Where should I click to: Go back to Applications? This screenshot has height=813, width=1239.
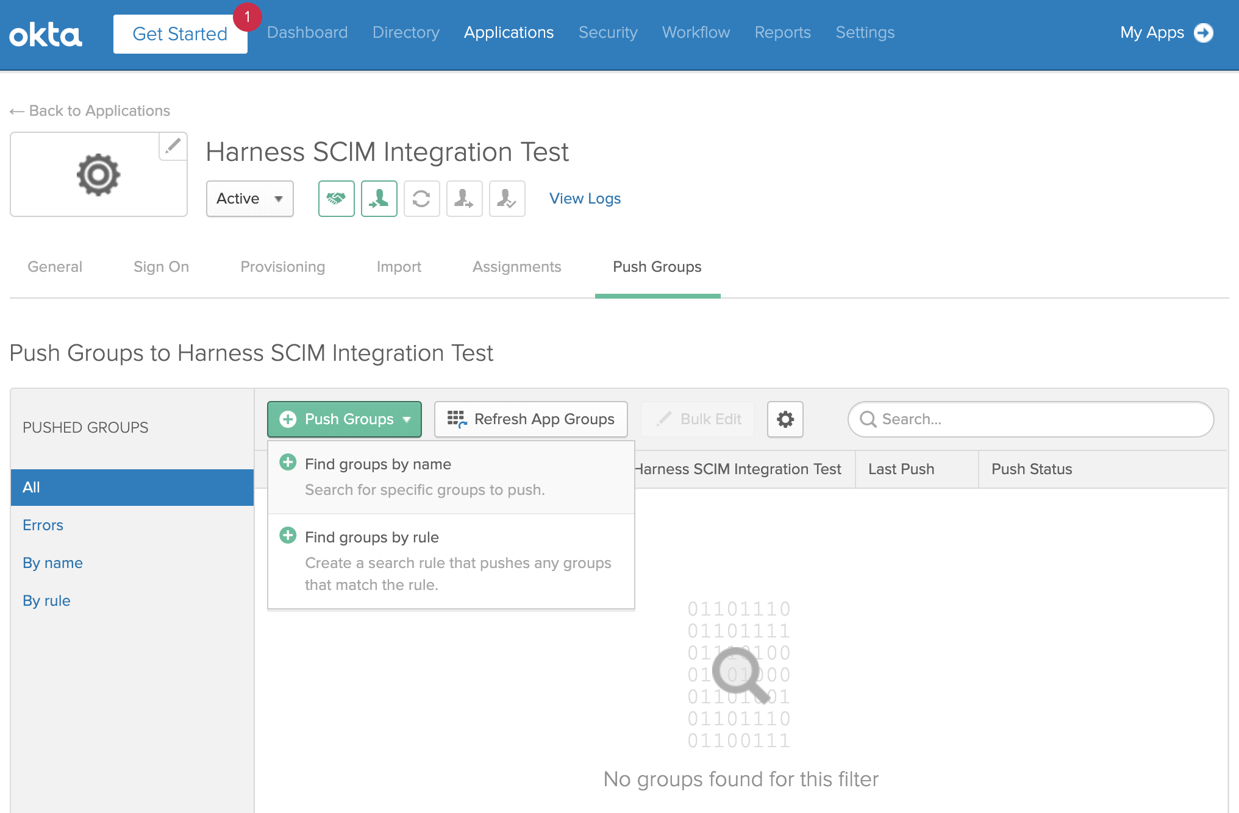tap(90, 111)
